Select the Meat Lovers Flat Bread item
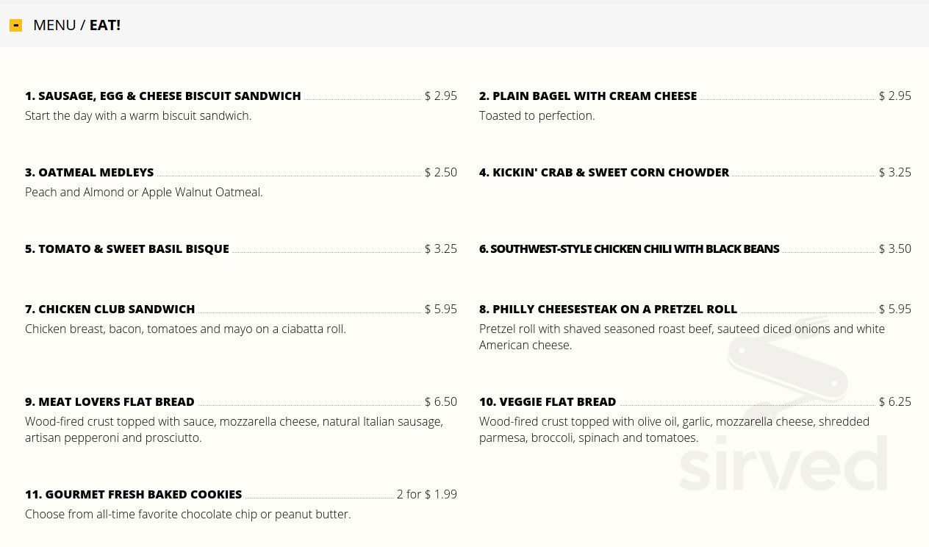This screenshot has height=547, width=929. tap(110, 401)
